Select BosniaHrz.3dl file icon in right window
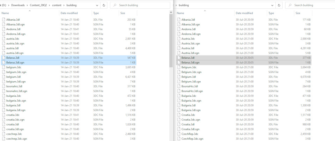 tap(179, 86)
